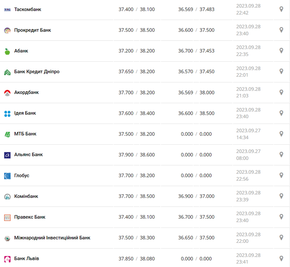Viewport: 290px width, 267px height.
Task: Click the Таскомбанк logo icon
Action: pyautogui.click(x=7, y=9)
